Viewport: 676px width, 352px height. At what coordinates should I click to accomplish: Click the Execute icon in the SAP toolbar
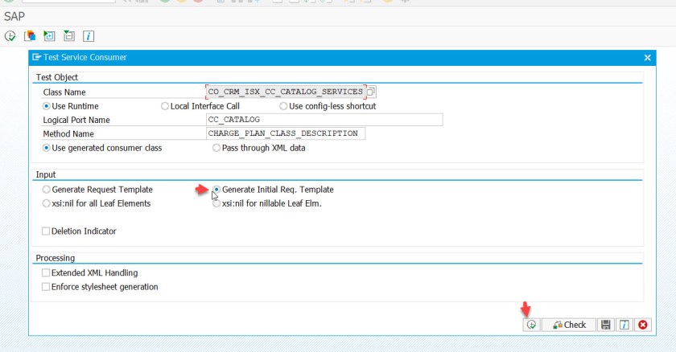10,36
